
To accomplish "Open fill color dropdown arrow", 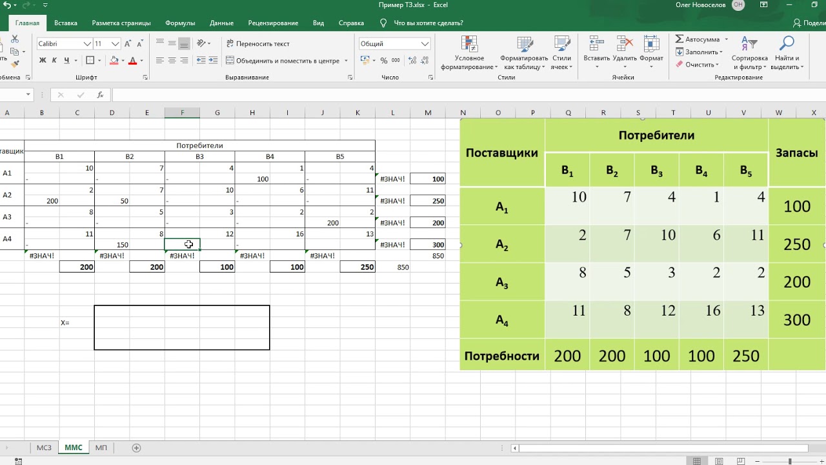I will (x=123, y=61).
